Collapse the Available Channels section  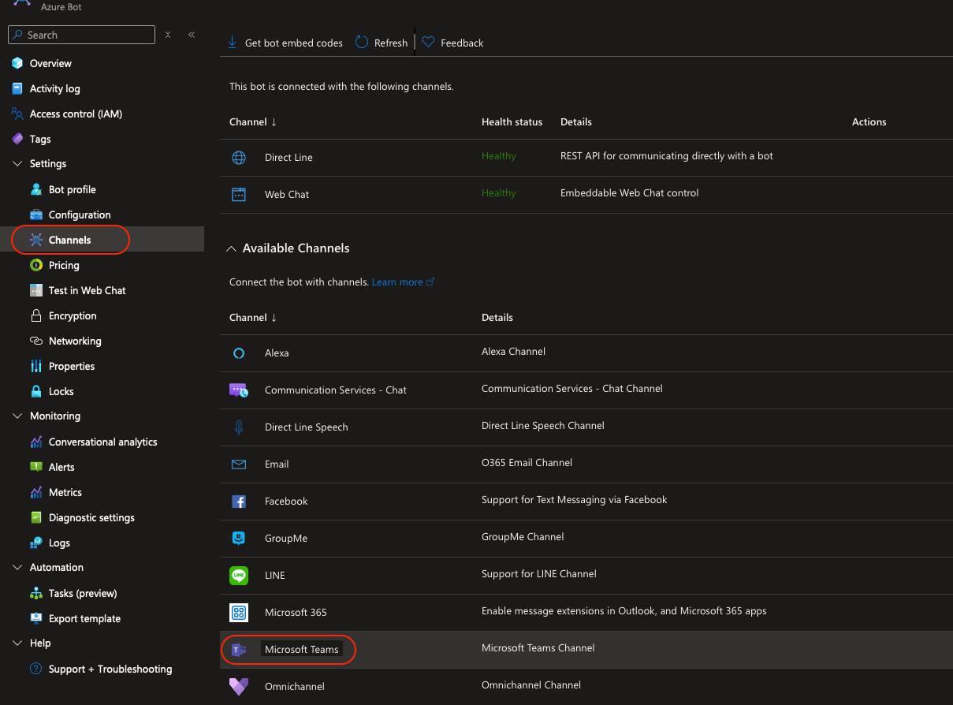(231, 248)
